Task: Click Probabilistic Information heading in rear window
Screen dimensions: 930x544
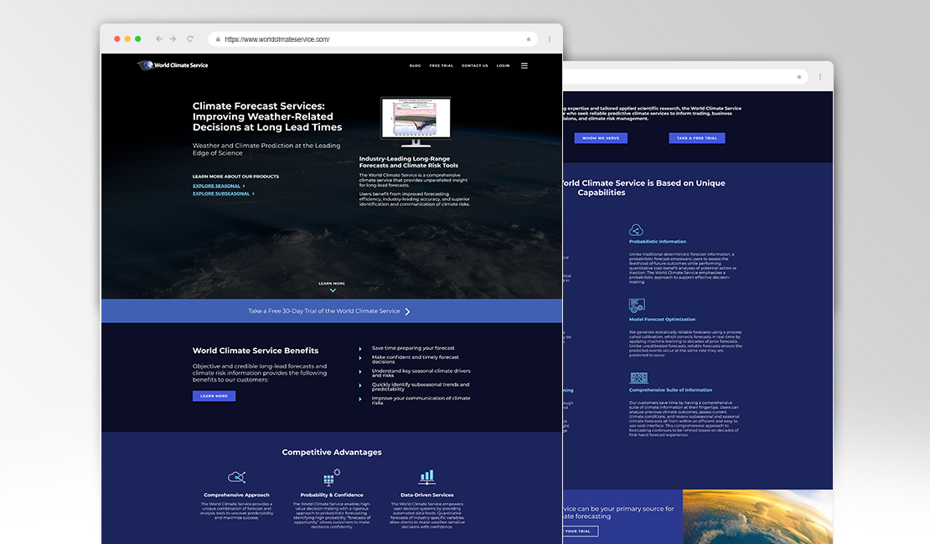Action: click(657, 242)
